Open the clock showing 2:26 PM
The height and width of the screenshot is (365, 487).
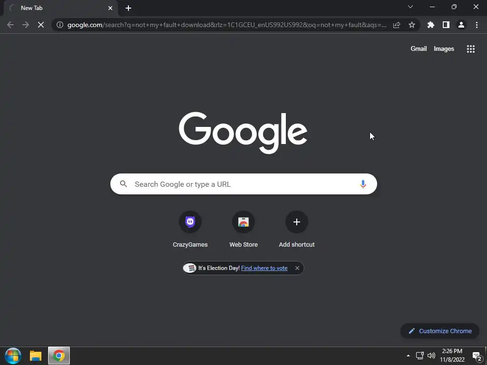(452, 355)
